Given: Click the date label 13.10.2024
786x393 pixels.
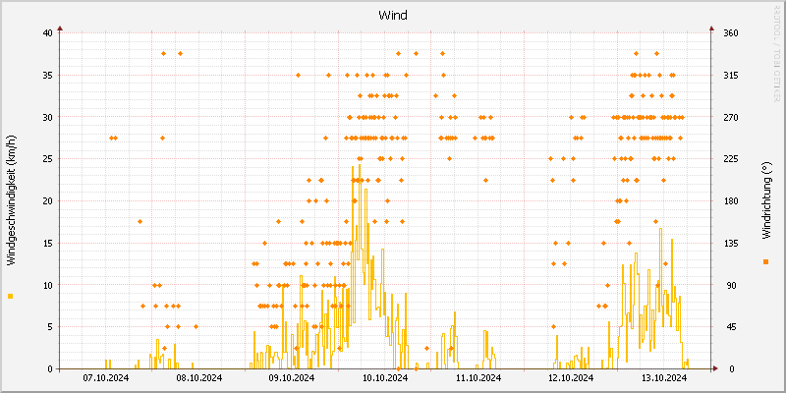Looking at the screenshot, I should coord(664,378).
